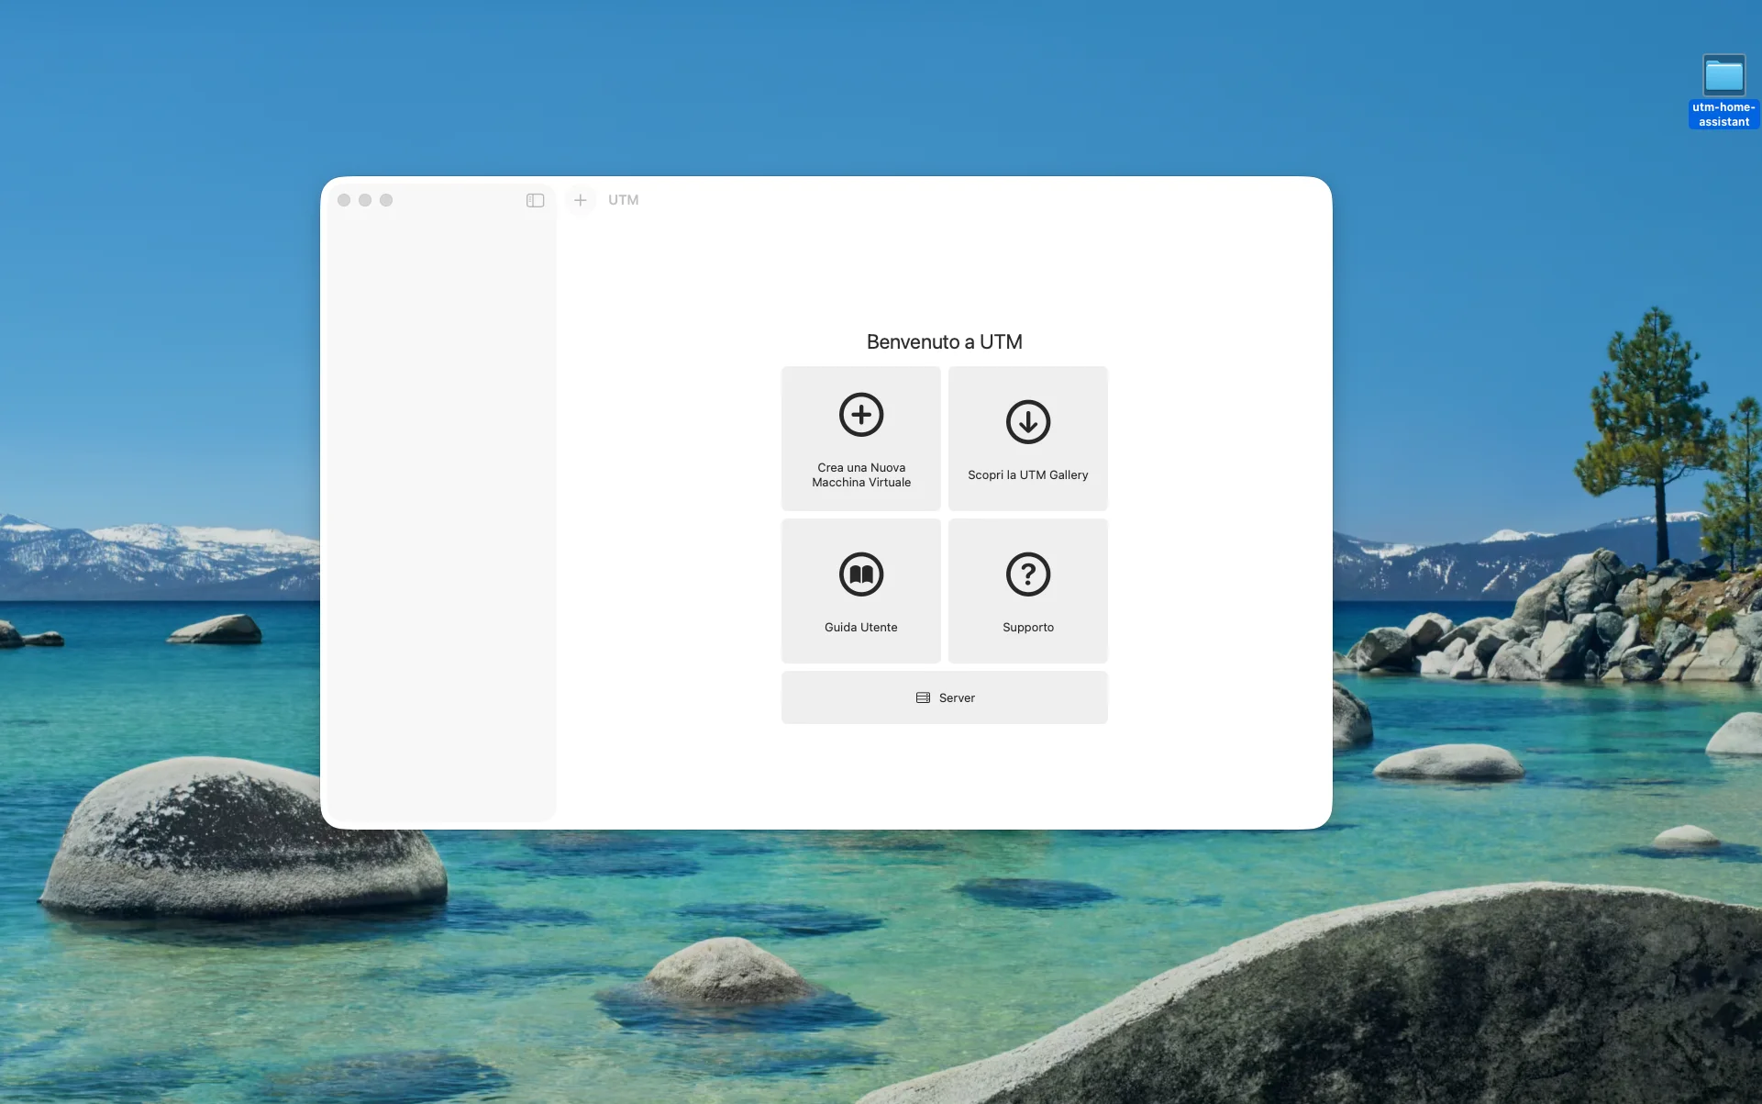Open Crea una Nuova Macchina Virtuale
Screen dimensions: 1762x1104
(x=860, y=438)
